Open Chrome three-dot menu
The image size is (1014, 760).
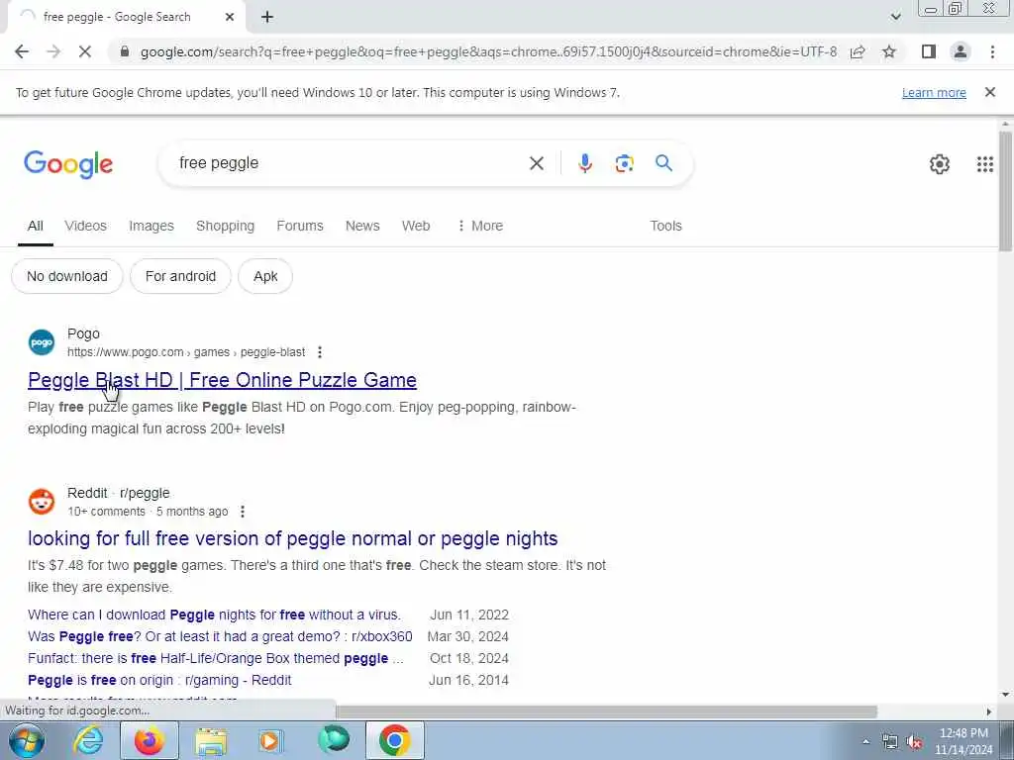coord(992,51)
